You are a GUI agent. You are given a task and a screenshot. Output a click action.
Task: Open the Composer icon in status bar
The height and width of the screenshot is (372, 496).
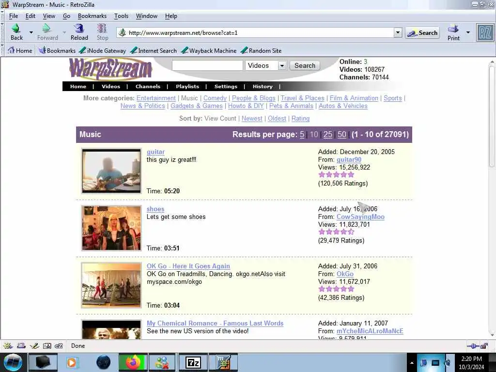(34, 346)
